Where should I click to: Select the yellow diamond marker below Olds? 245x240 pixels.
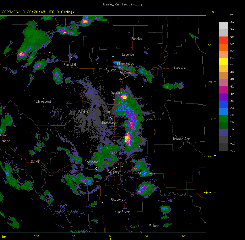click(x=110, y=119)
